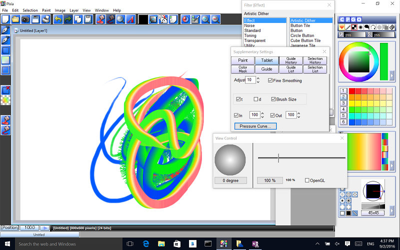Pick a hue on the color wheel ring

pos(359,44)
